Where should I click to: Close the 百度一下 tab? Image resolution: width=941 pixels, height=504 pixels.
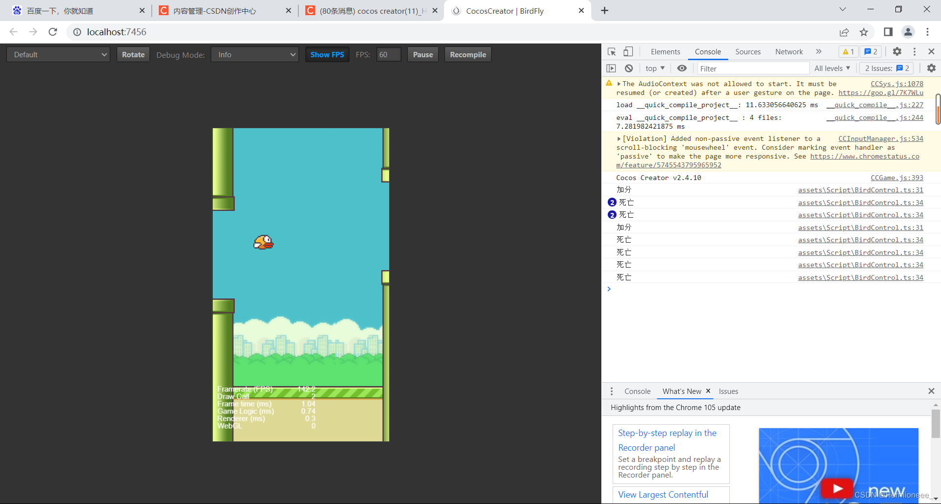click(142, 10)
